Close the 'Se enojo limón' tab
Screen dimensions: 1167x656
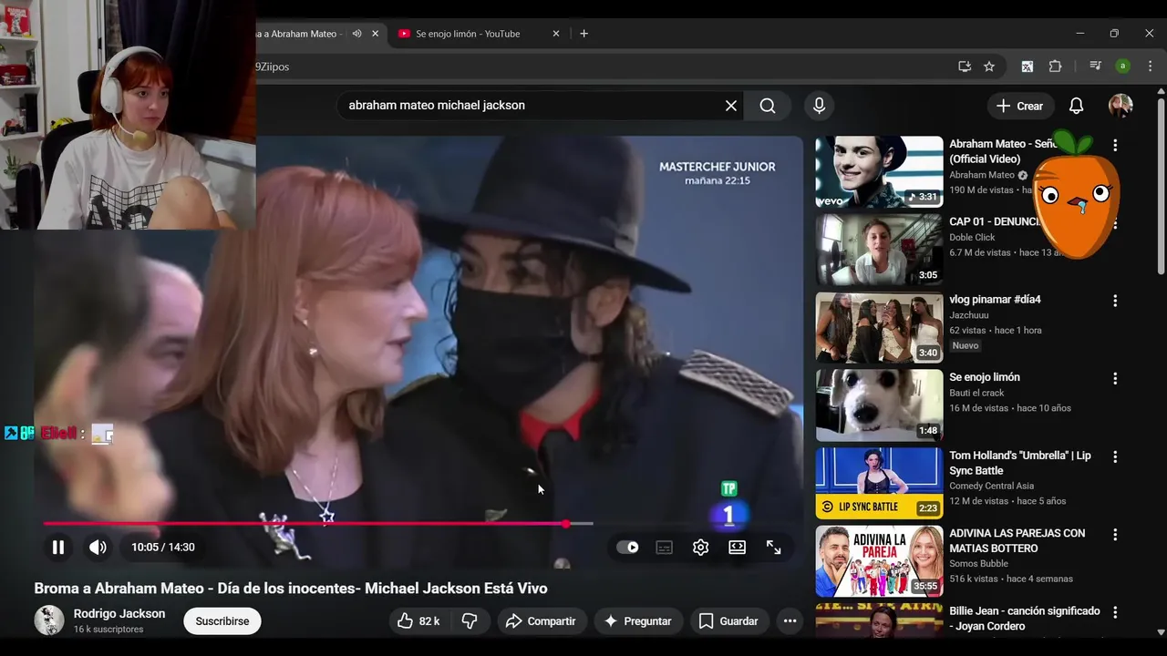point(556,34)
